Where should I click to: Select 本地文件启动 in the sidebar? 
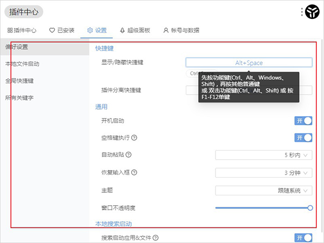tap(45, 64)
